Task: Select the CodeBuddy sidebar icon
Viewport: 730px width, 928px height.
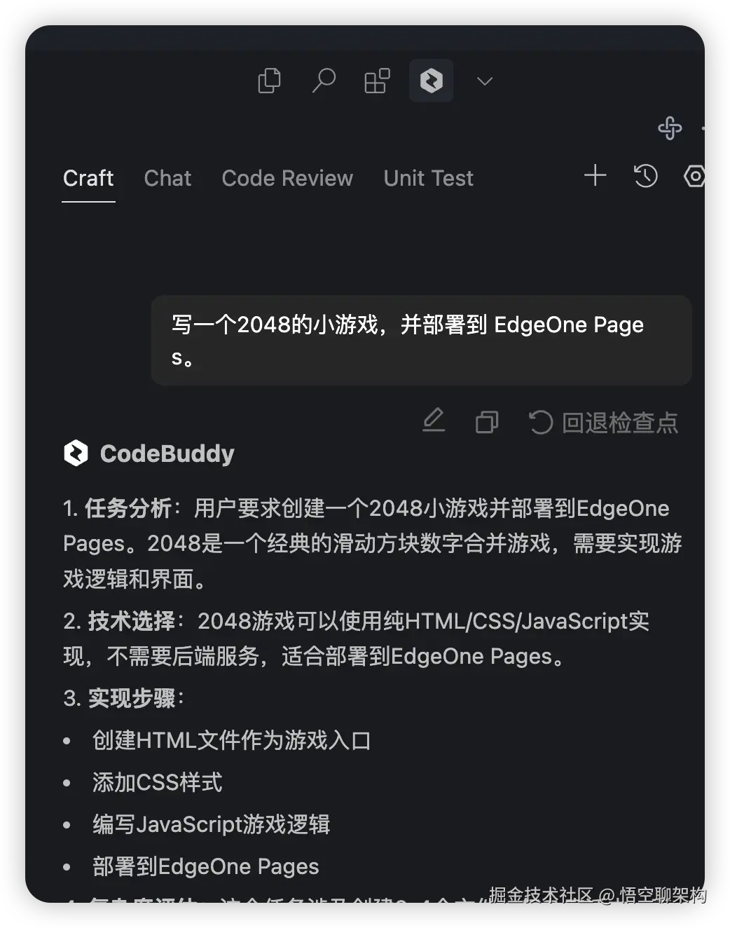Action: [431, 81]
